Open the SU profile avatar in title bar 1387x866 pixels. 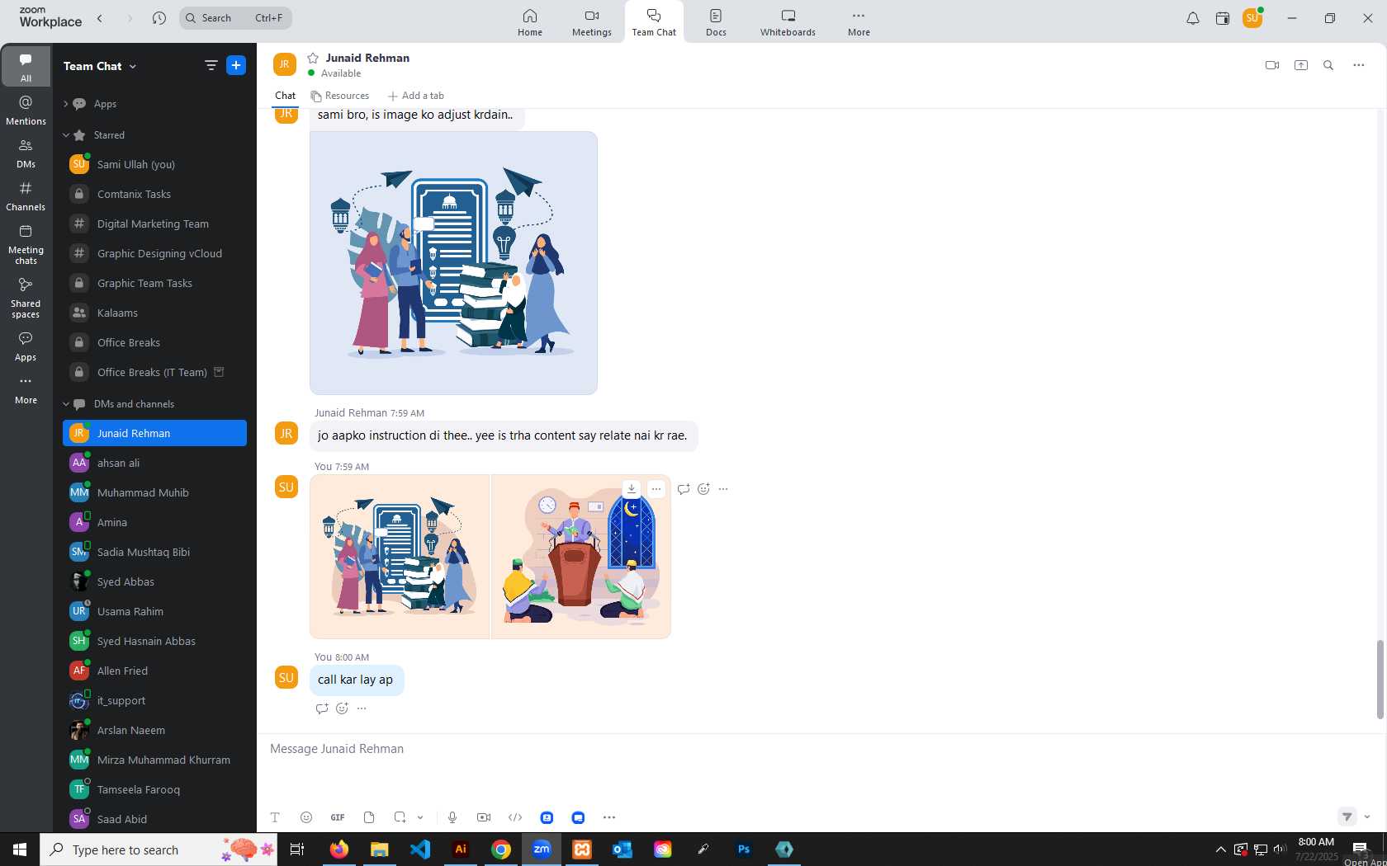pyautogui.click(x=1252, y=18)
